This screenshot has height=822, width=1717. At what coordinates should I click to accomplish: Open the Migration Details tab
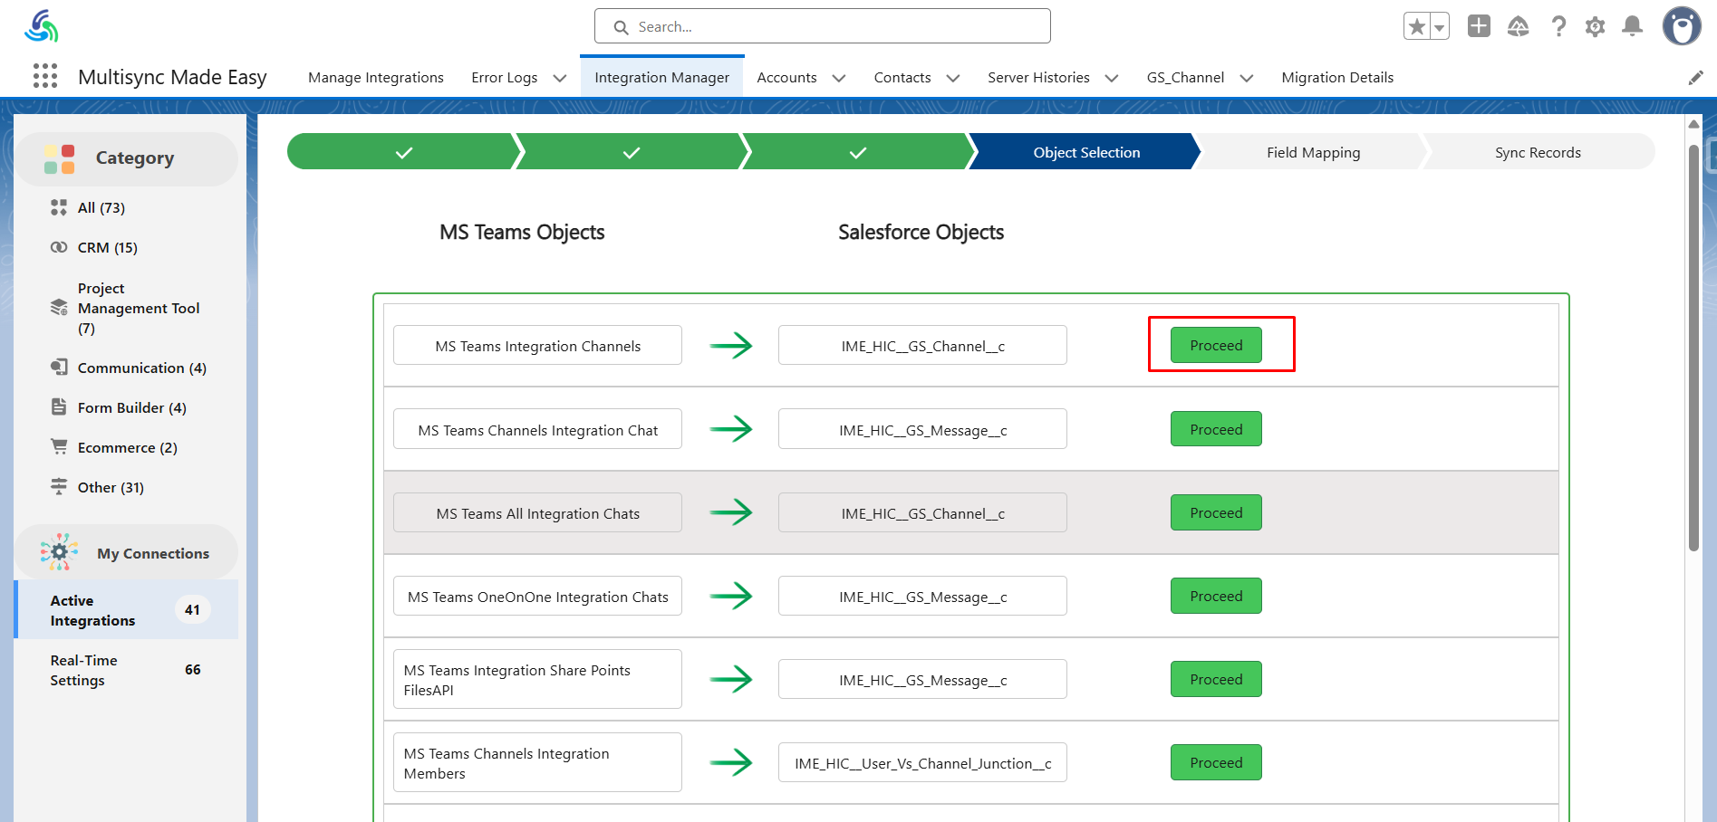tap(1336, 78)
